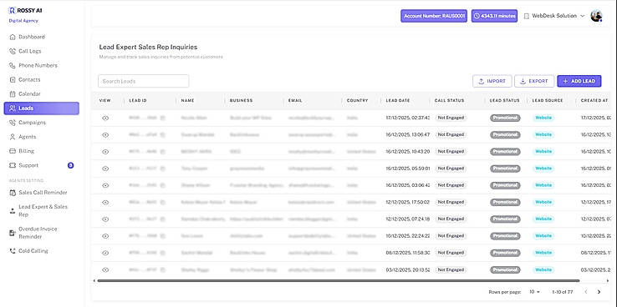Open the rows per page dropdown
This screenshot has width=617, height=307.
pos(534,292)
